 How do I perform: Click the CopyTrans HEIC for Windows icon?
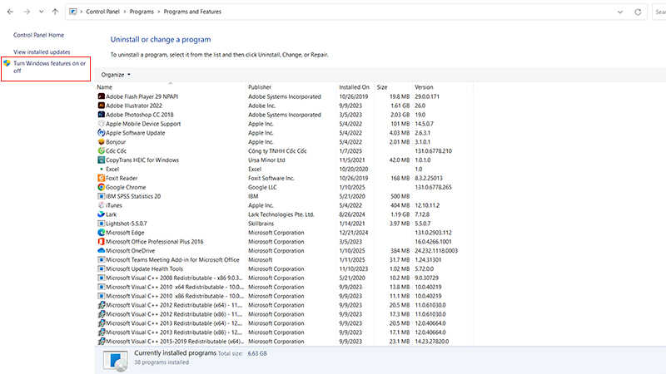101,160
